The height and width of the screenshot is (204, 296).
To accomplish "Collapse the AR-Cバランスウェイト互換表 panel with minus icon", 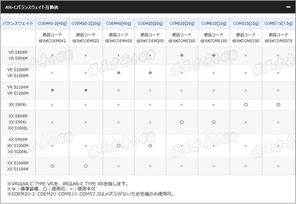I will [288, 7].
